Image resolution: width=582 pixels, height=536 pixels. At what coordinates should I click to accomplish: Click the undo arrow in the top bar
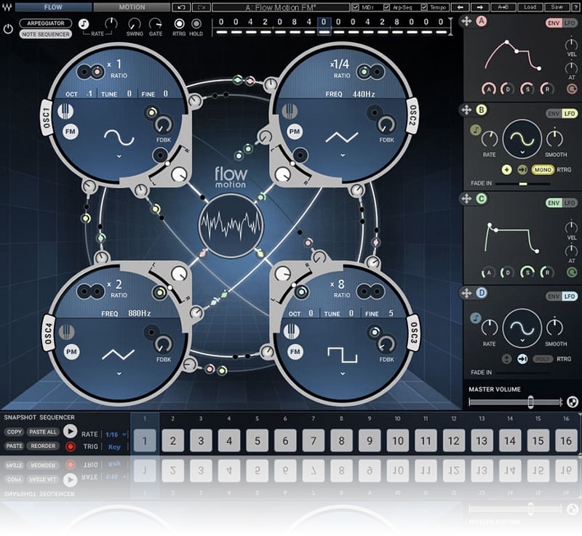180,7
